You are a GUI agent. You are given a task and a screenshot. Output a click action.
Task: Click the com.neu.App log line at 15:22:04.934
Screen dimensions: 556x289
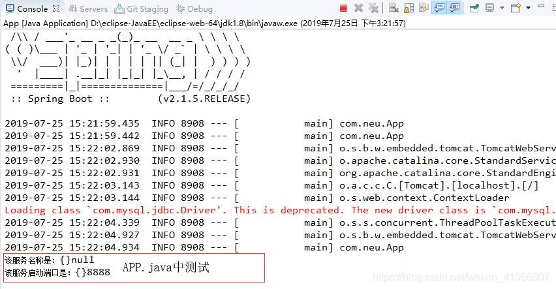[x=204, y=247]
